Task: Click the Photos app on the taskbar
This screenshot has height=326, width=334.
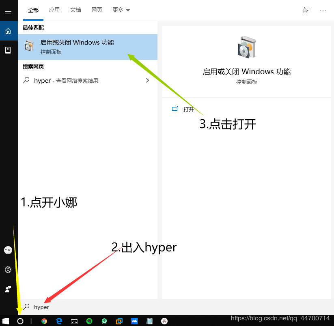Action: pos(134,321)
